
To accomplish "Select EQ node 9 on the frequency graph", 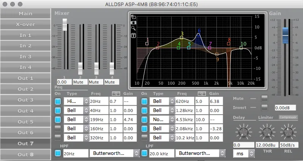I will (x=217, y=54).
